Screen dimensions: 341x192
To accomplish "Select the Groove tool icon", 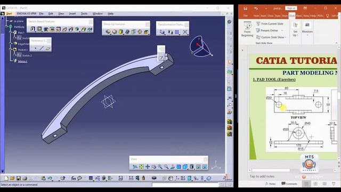I will [x=52, y=29].
